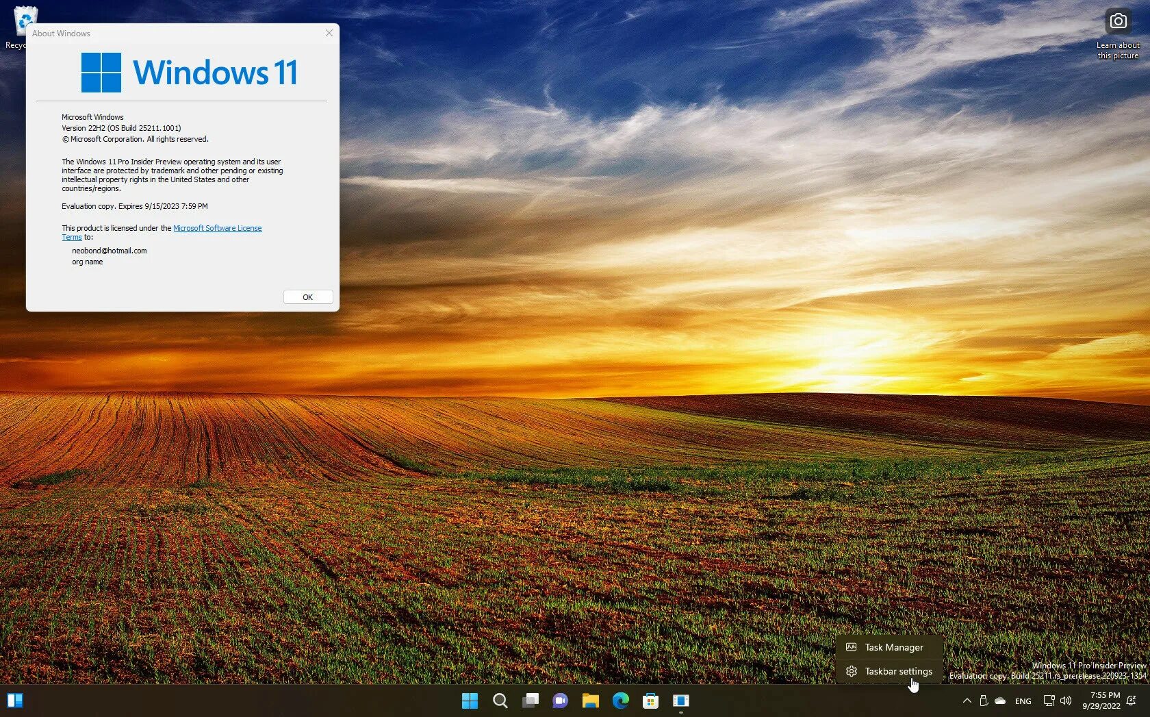Image resolution: width=1150 pixels, height=717 pixels.
Task: Open Task View on the taskbar
Action: [531, 701]
